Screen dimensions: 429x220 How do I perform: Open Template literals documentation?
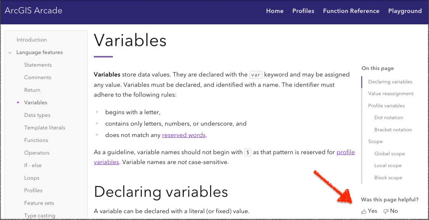(x=45, y=128)
